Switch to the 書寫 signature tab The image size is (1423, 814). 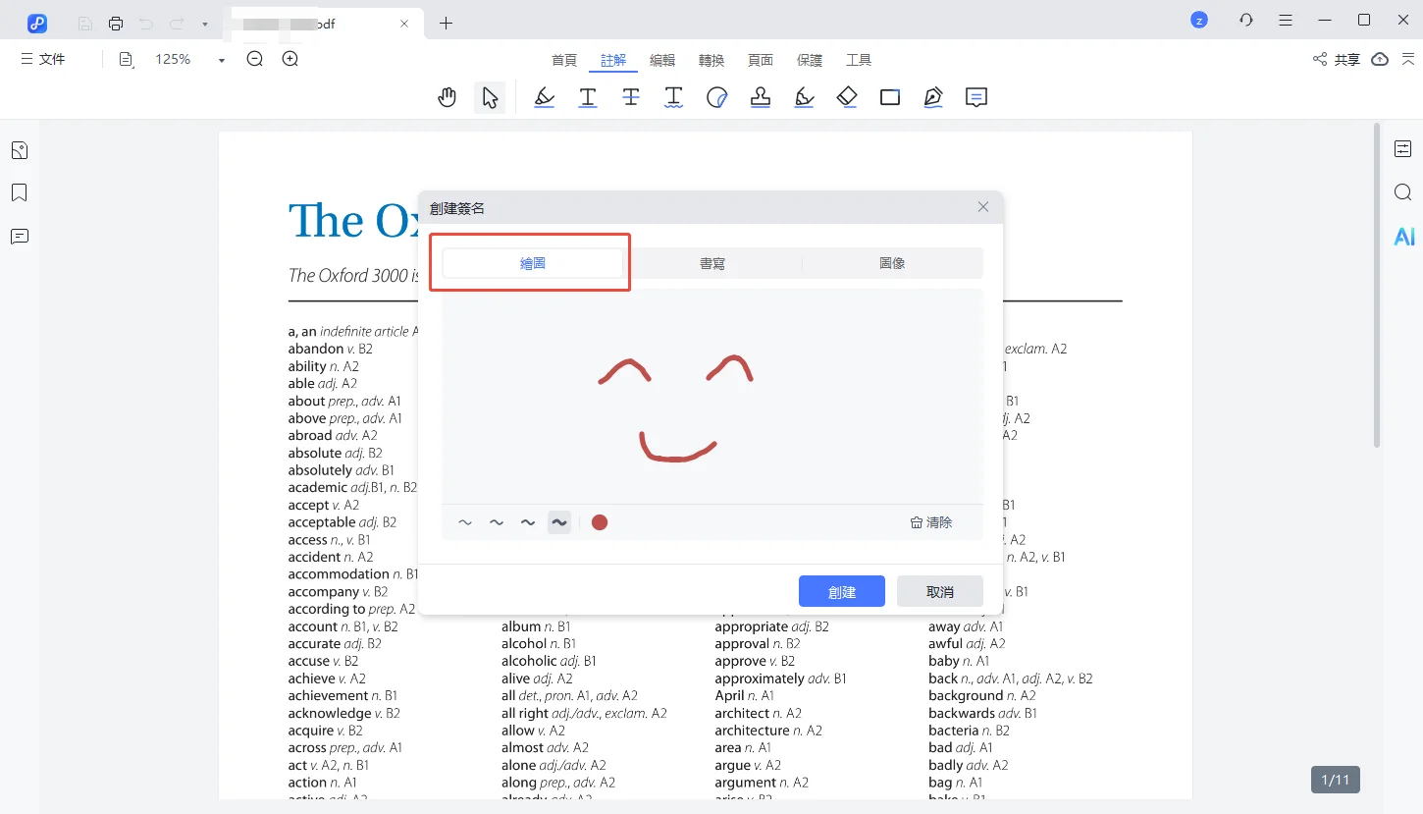(712, 263)
